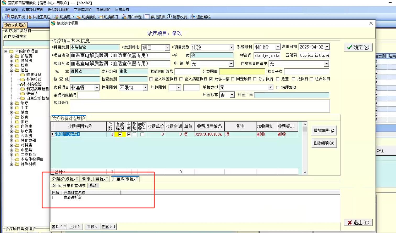Open the 用户操作 menu

(x=10, y=10)
